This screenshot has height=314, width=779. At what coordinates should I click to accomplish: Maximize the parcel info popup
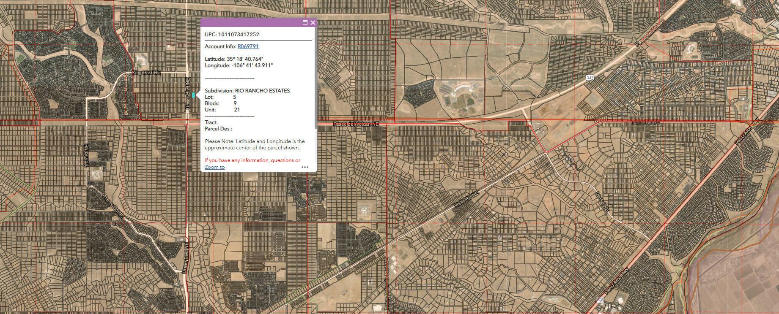click(305, 23)
